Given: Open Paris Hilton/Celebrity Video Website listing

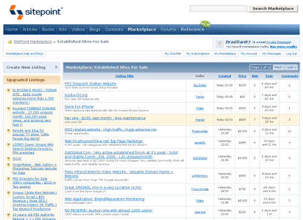Looking at the screenshot, I should click(119, 174).
